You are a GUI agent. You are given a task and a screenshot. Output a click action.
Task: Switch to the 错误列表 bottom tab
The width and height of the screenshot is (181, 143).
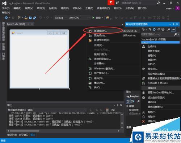pos(12,135)
